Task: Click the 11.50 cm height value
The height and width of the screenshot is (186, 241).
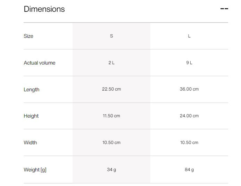Action: tap(111, 116)
